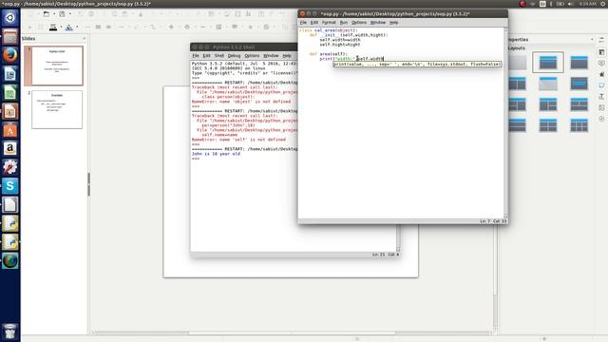
Task: Open Slide Transition deck icon in sidebar
Action: tap(601, 64)
